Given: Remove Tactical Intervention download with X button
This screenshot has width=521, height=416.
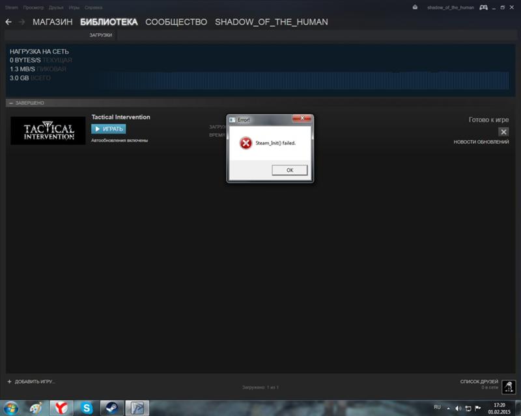Looking at the screenshot, I should 503,132.
